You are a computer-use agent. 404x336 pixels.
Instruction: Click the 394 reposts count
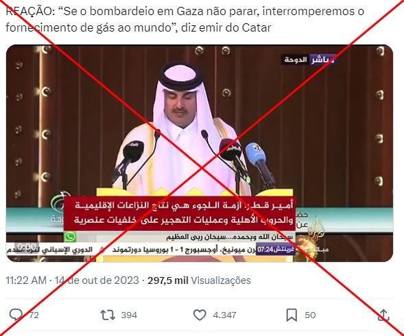[x=129, y=315]
